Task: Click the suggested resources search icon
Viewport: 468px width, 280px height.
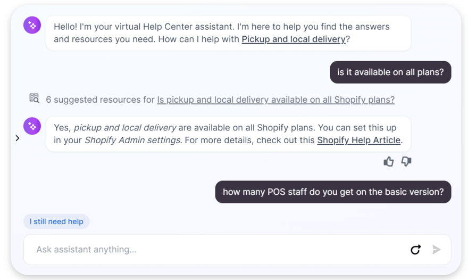Action: 34,98
